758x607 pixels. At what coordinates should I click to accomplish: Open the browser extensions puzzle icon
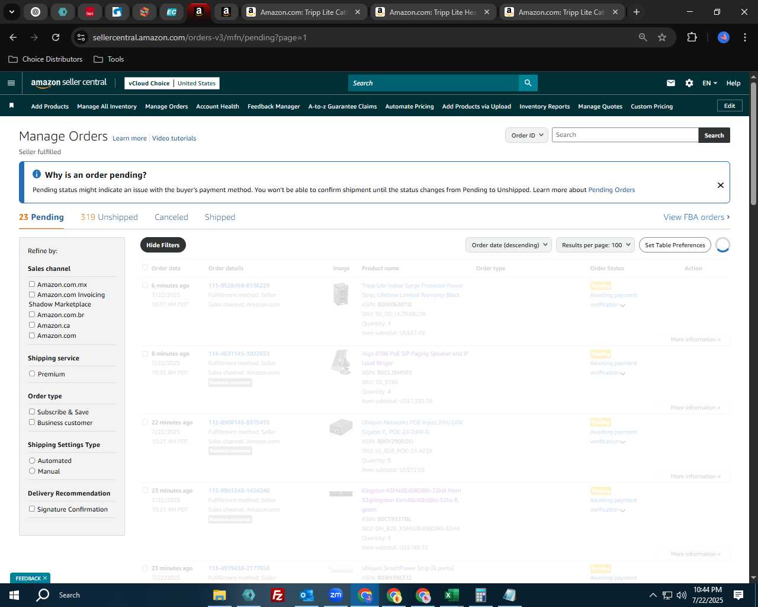point(692,37)
